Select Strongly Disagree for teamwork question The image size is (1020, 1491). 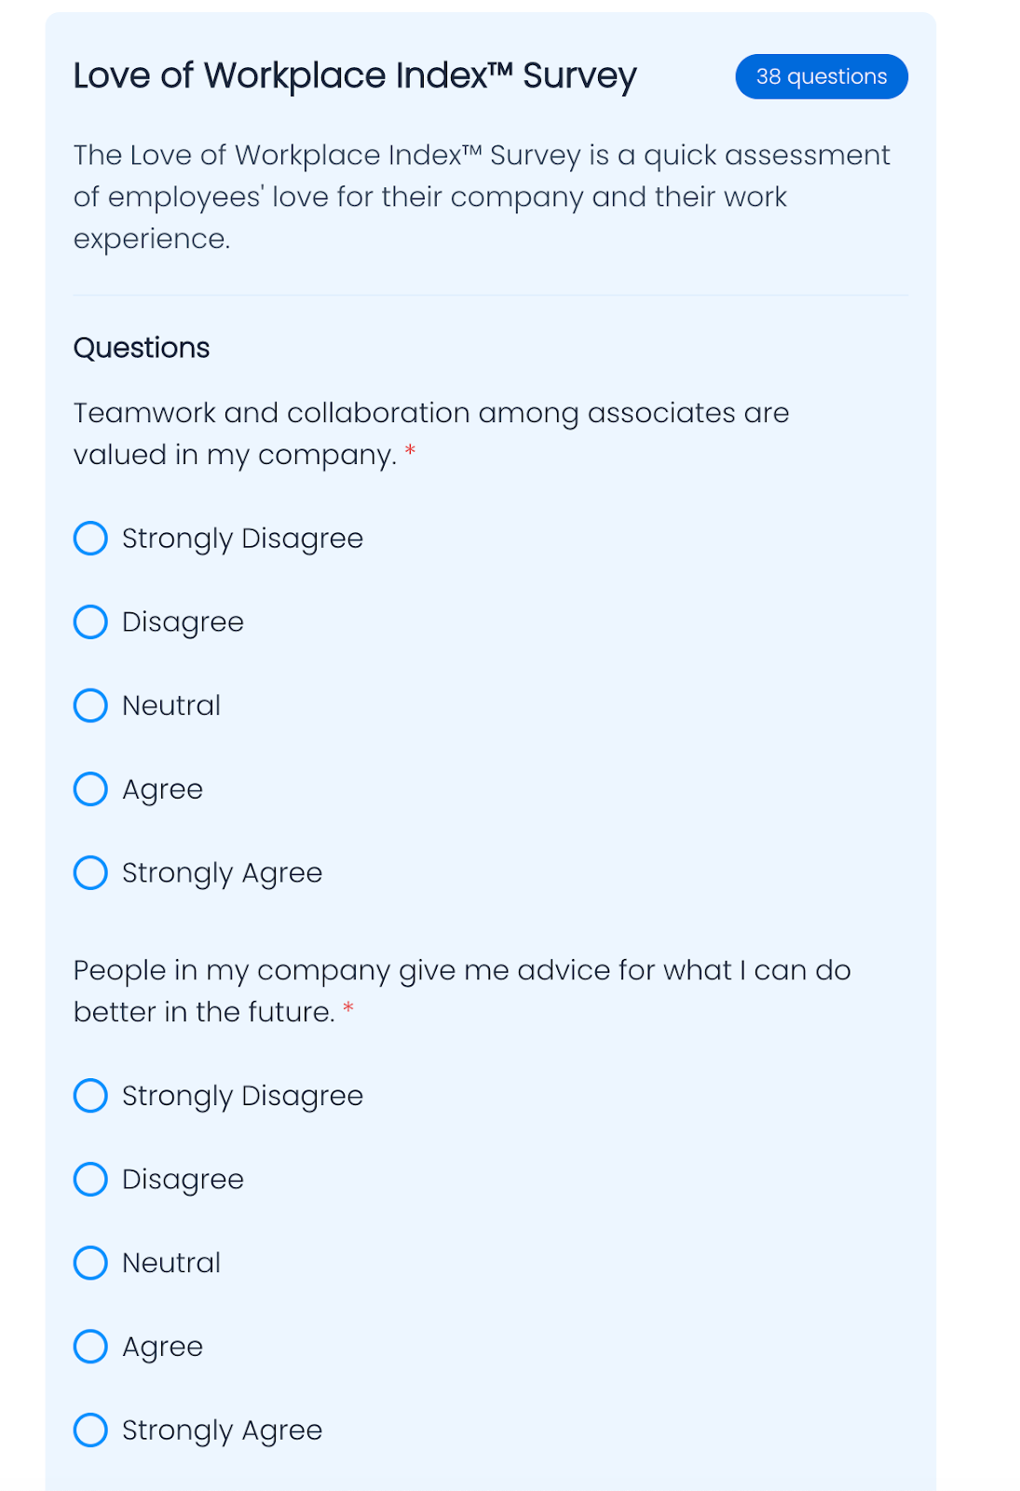[x=90, y=539]
